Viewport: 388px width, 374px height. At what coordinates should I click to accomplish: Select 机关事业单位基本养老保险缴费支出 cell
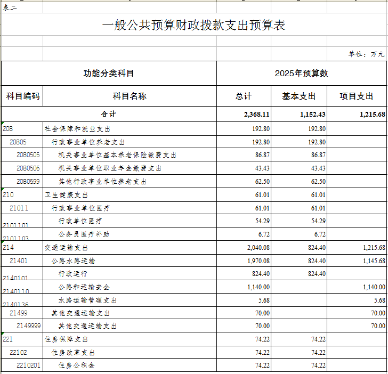[x=130, y=155]
